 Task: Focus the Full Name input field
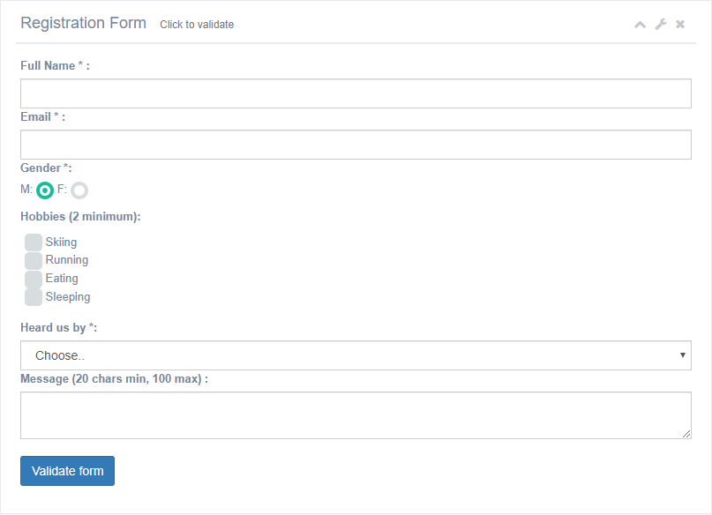(356, 93)
